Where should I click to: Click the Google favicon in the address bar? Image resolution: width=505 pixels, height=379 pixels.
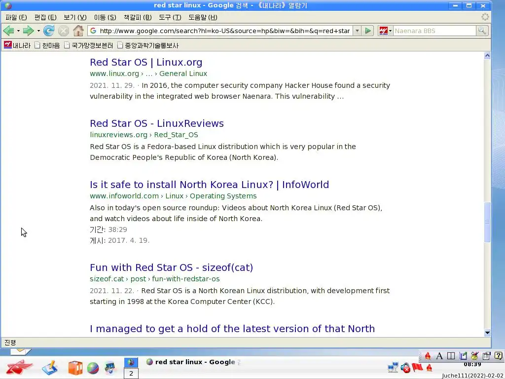tap(93, 31)
